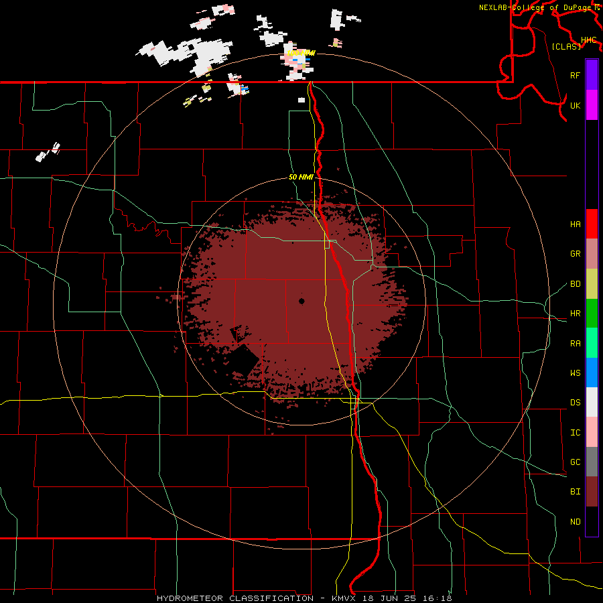Select the GC ground clutter gray swatch
Image resolution: width=603 pixels, height=603 pixels.
coord(592,462)
